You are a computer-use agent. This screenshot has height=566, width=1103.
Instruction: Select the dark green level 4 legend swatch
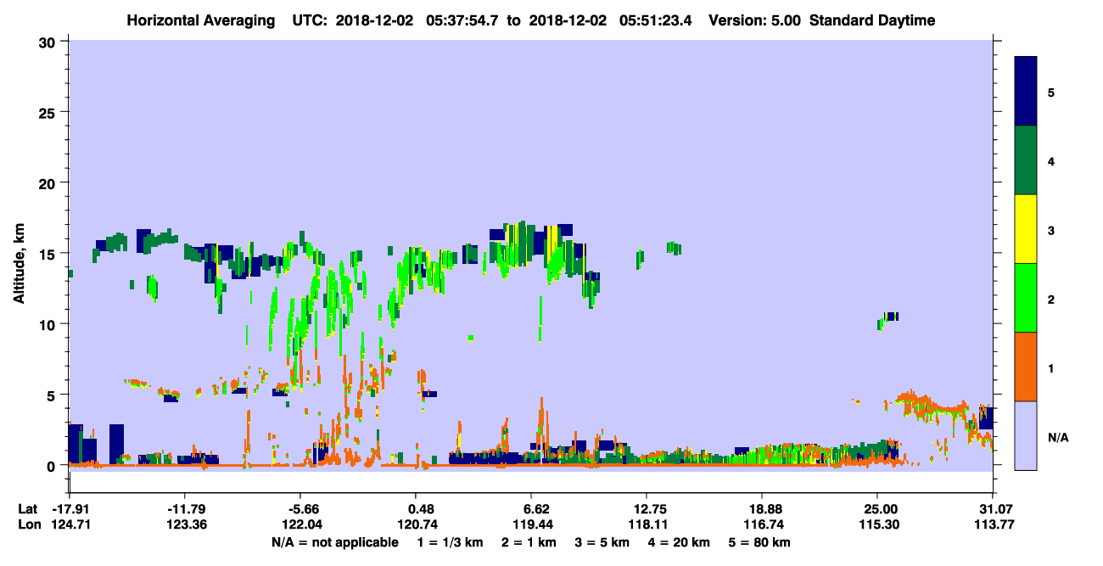[x=1026, y=160]
